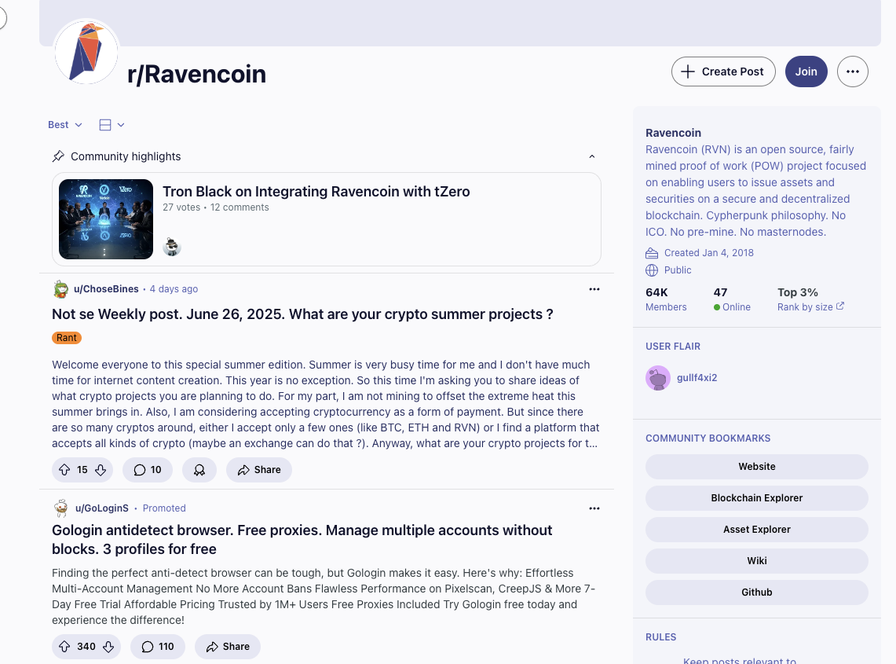Open subreddit more options ellipsis button
Screen dimensions: 896x664
(852, 72)
